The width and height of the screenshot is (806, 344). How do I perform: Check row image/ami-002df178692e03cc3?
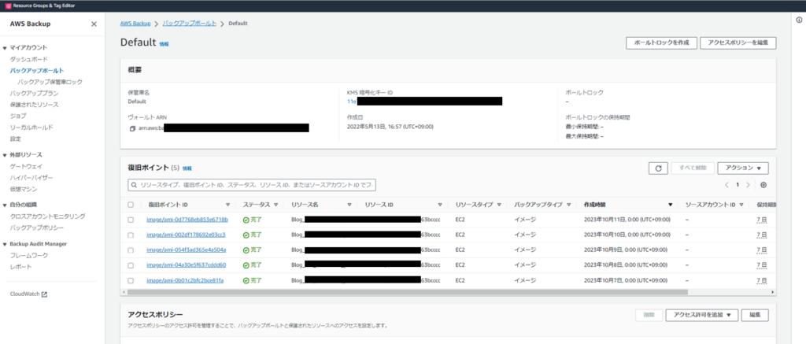[131, 235]
